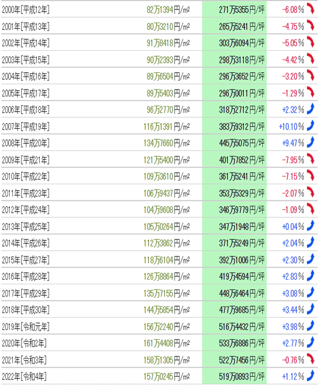Click the change rate +2.83%

pos(293,277)
